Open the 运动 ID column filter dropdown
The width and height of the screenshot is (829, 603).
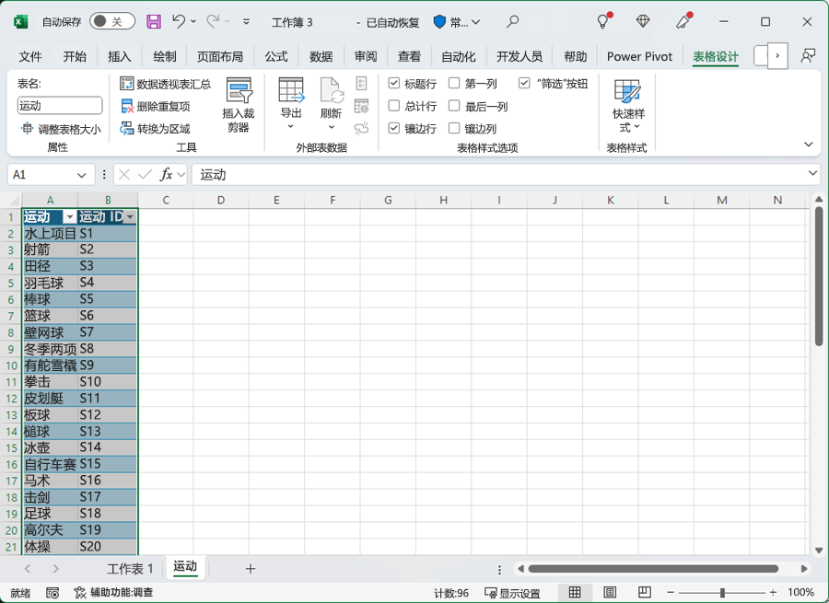tap(130, 217)
